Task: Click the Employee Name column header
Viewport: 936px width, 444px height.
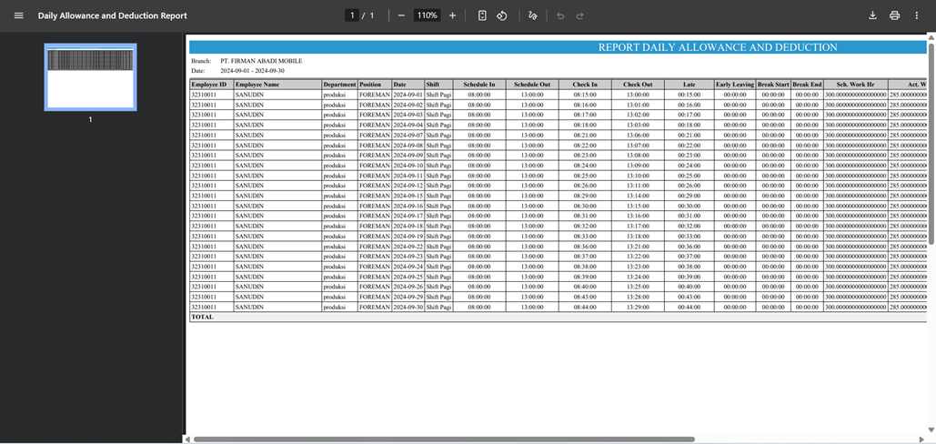Action: tap(277, 85)
